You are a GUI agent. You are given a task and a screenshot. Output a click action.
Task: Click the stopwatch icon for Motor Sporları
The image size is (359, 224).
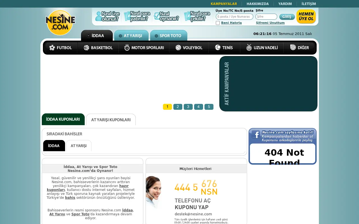pyautogui.click(x=127, y=48)
